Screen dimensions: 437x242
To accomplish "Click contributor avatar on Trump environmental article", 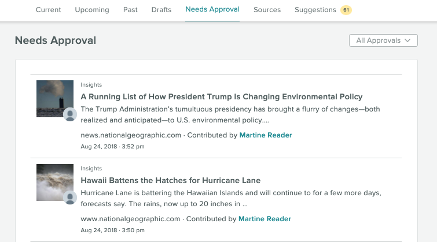I will click(70, 114).
